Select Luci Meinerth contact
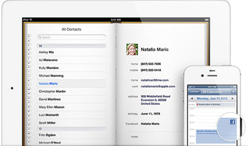Image resolution: width=248 pixels, height=146 pixels. (71, 115)
